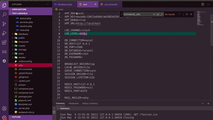
Task: Go to previous match arrow
Action: tap(179, 14)
